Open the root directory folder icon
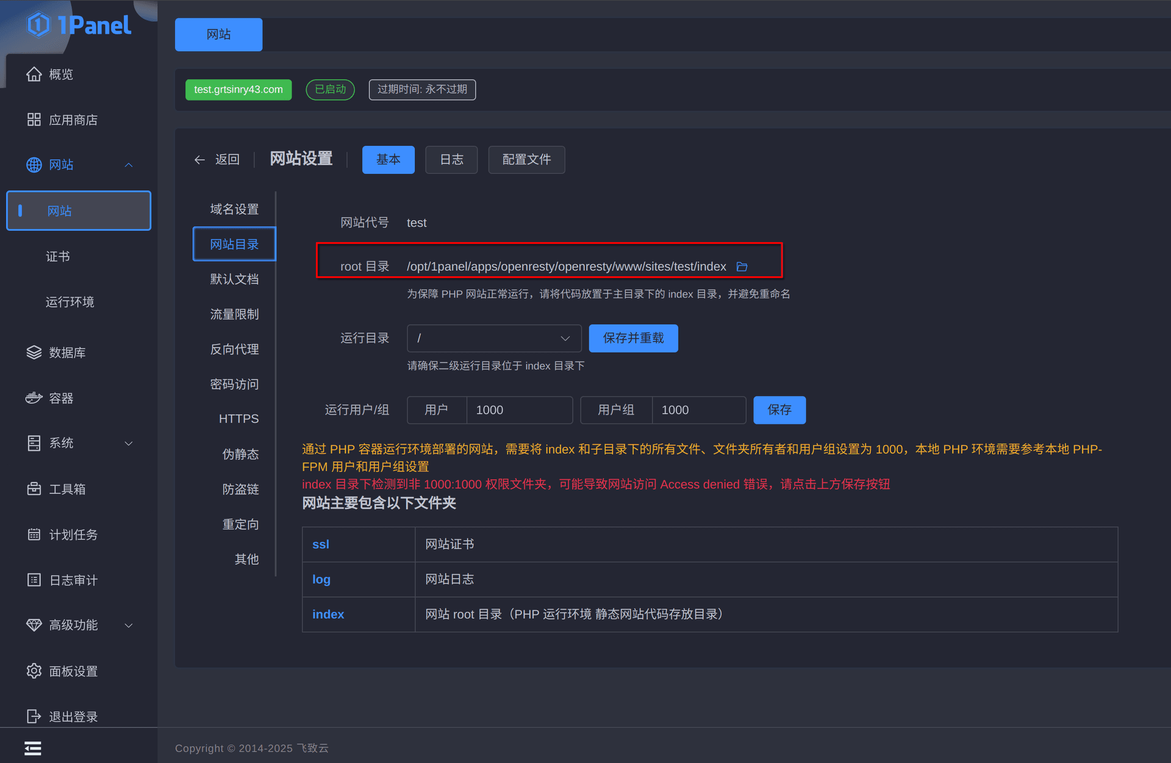Screen dimensions: 1171x763 click(742, 267)
